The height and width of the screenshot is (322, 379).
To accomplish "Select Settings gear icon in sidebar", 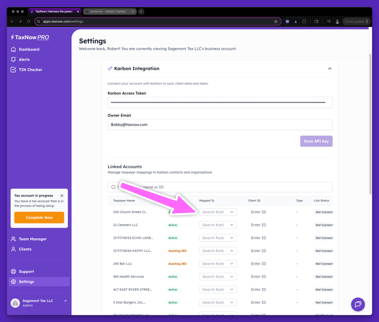I will pyautogui.click(x=14, y=282).
